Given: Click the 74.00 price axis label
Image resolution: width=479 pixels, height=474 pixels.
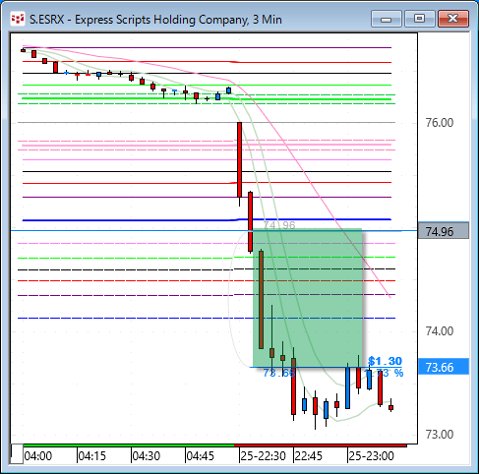Looking at the screenshot, I should [440, 331].
